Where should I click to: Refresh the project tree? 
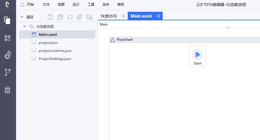(x=70, y=17)
